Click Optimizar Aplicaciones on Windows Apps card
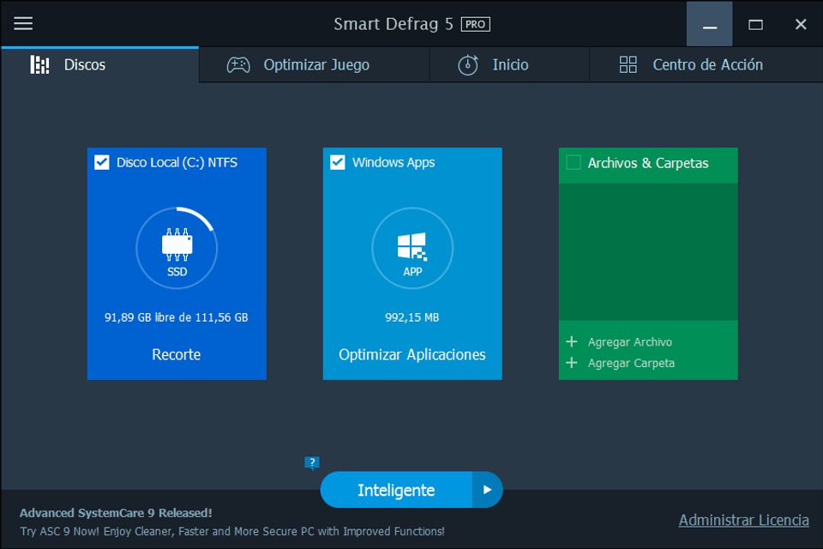 412,354
